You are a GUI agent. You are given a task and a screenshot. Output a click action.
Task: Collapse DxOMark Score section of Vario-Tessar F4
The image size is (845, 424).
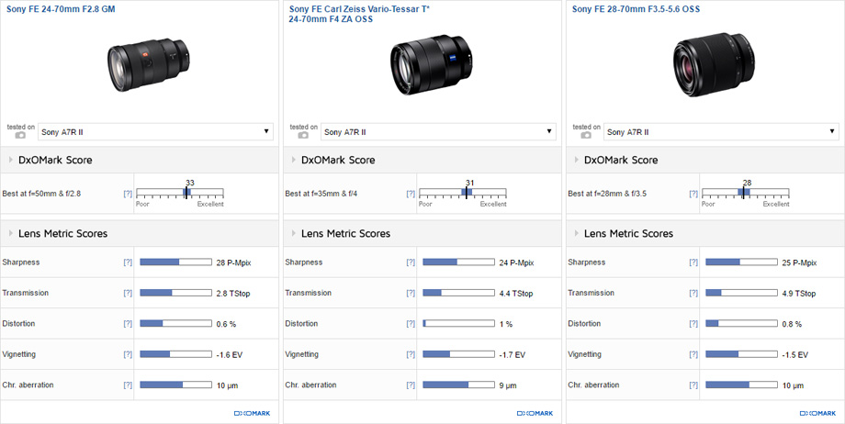294,160
